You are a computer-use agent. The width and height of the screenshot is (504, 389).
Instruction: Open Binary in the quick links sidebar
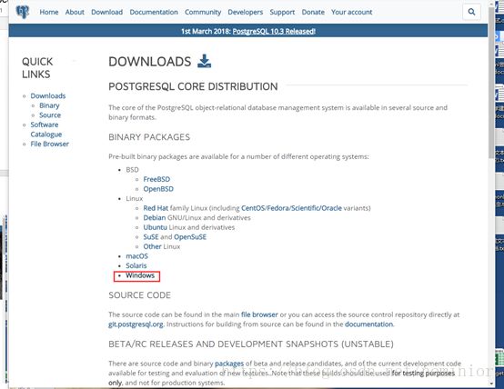(49, 105)
